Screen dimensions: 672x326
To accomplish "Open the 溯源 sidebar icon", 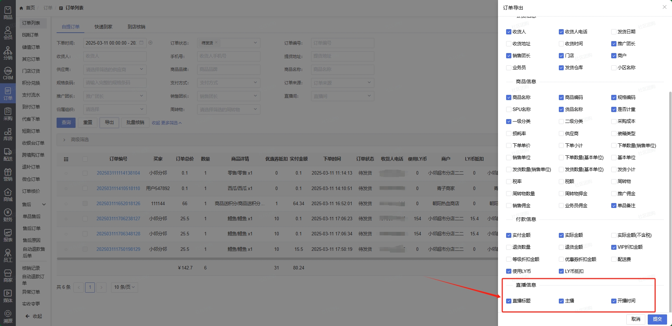I will coord(8,316).
